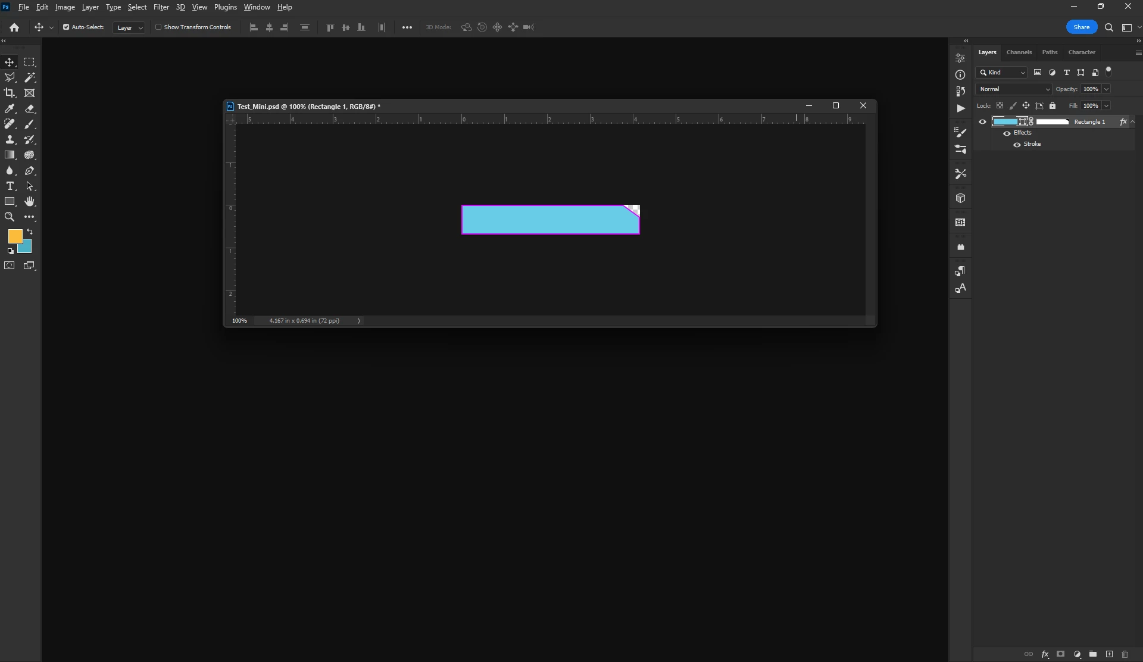Click the blue Share button
Image resolution: width=1143 pixels, height=662 pixels.
click(x=1081, y=27)
